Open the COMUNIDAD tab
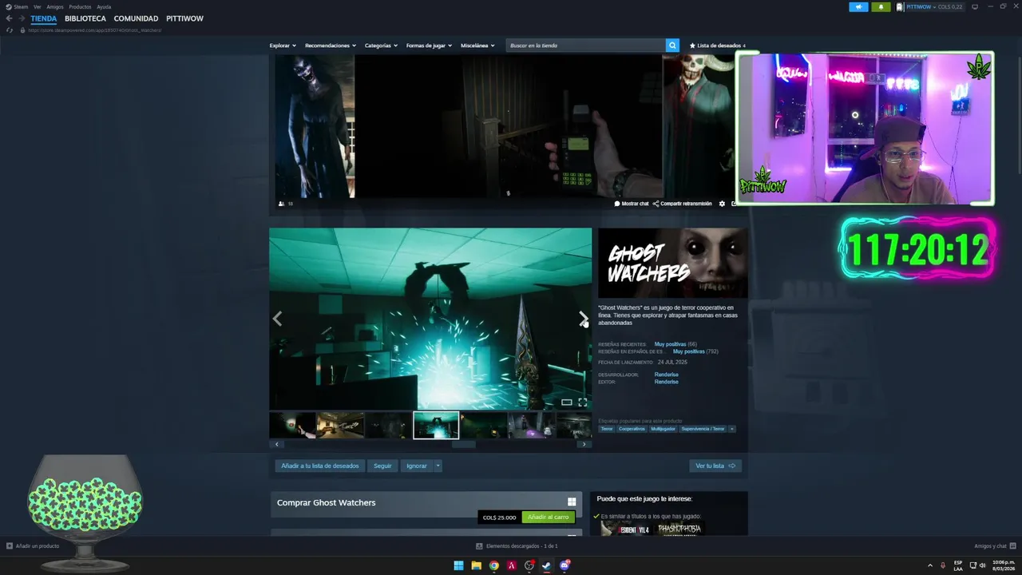1022x575 pixels. (x=136, y=18)
